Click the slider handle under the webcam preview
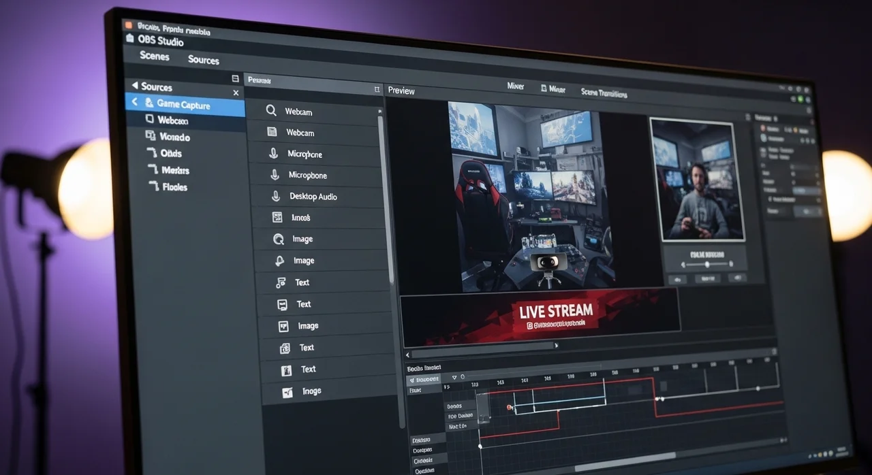 [x=707, y=264]
